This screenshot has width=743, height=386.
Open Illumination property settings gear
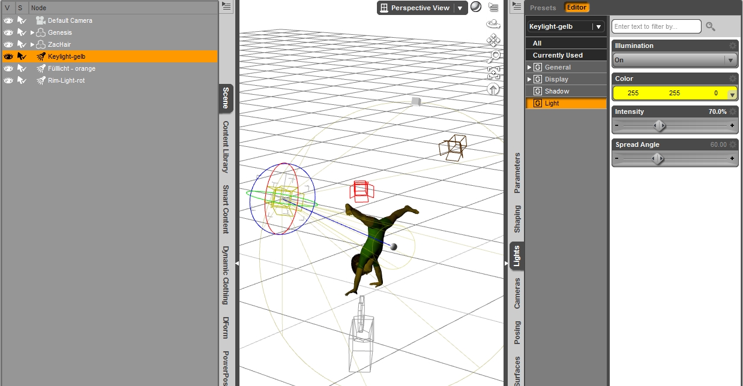click(732, 46)
